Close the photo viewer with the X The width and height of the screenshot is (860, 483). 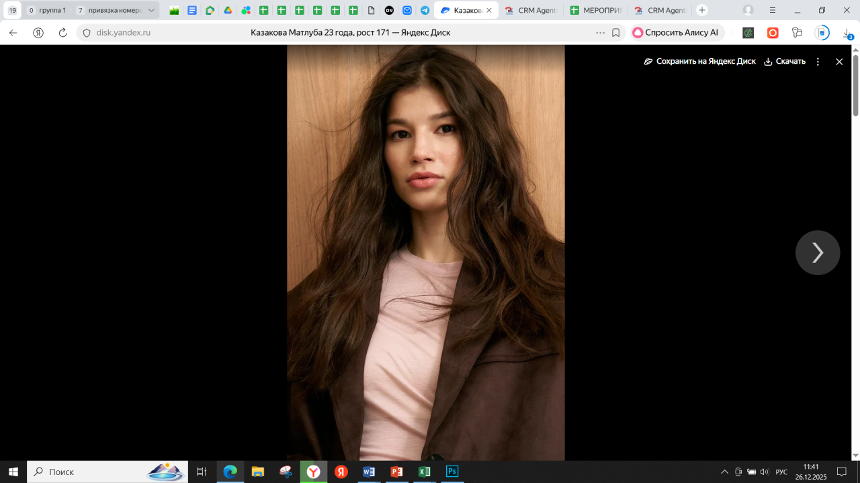(838, 62)
